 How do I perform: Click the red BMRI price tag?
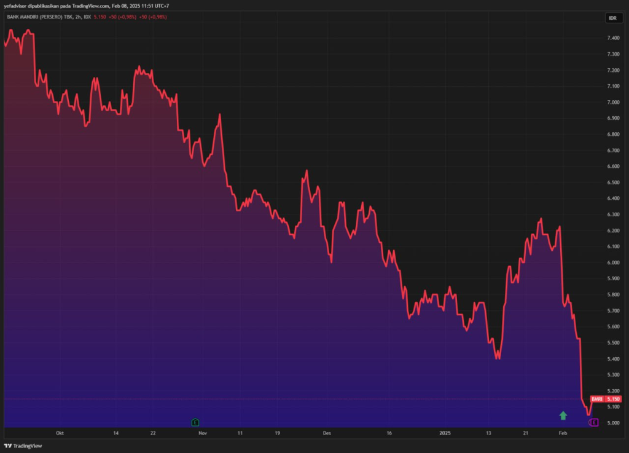[x=596, y=399]
